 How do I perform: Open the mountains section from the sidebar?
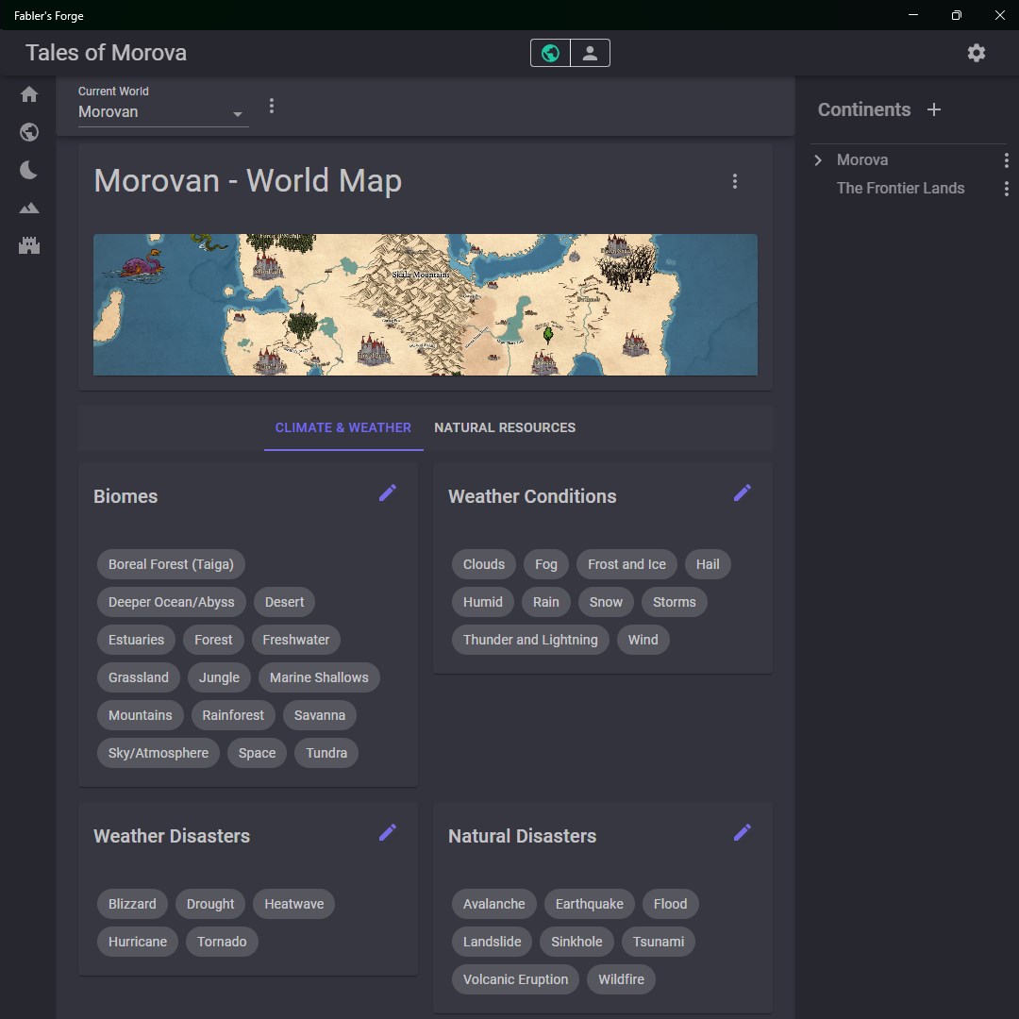point(28,208)
